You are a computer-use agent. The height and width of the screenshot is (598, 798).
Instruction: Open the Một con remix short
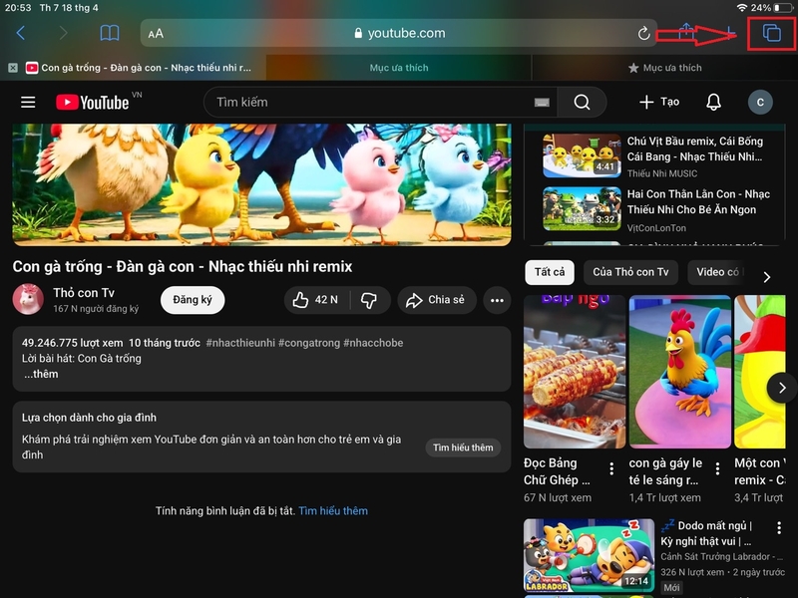(x=760, y=372)
